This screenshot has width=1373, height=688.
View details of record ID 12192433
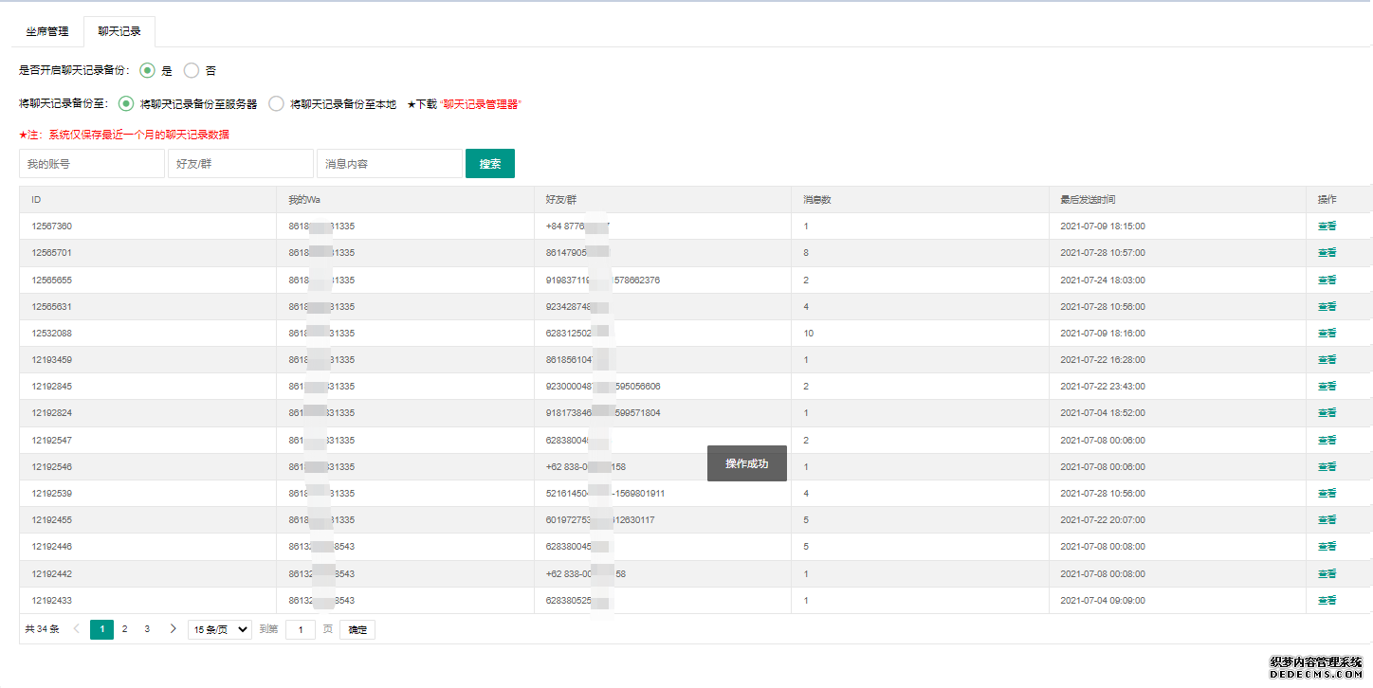(x=1327, y=601)
